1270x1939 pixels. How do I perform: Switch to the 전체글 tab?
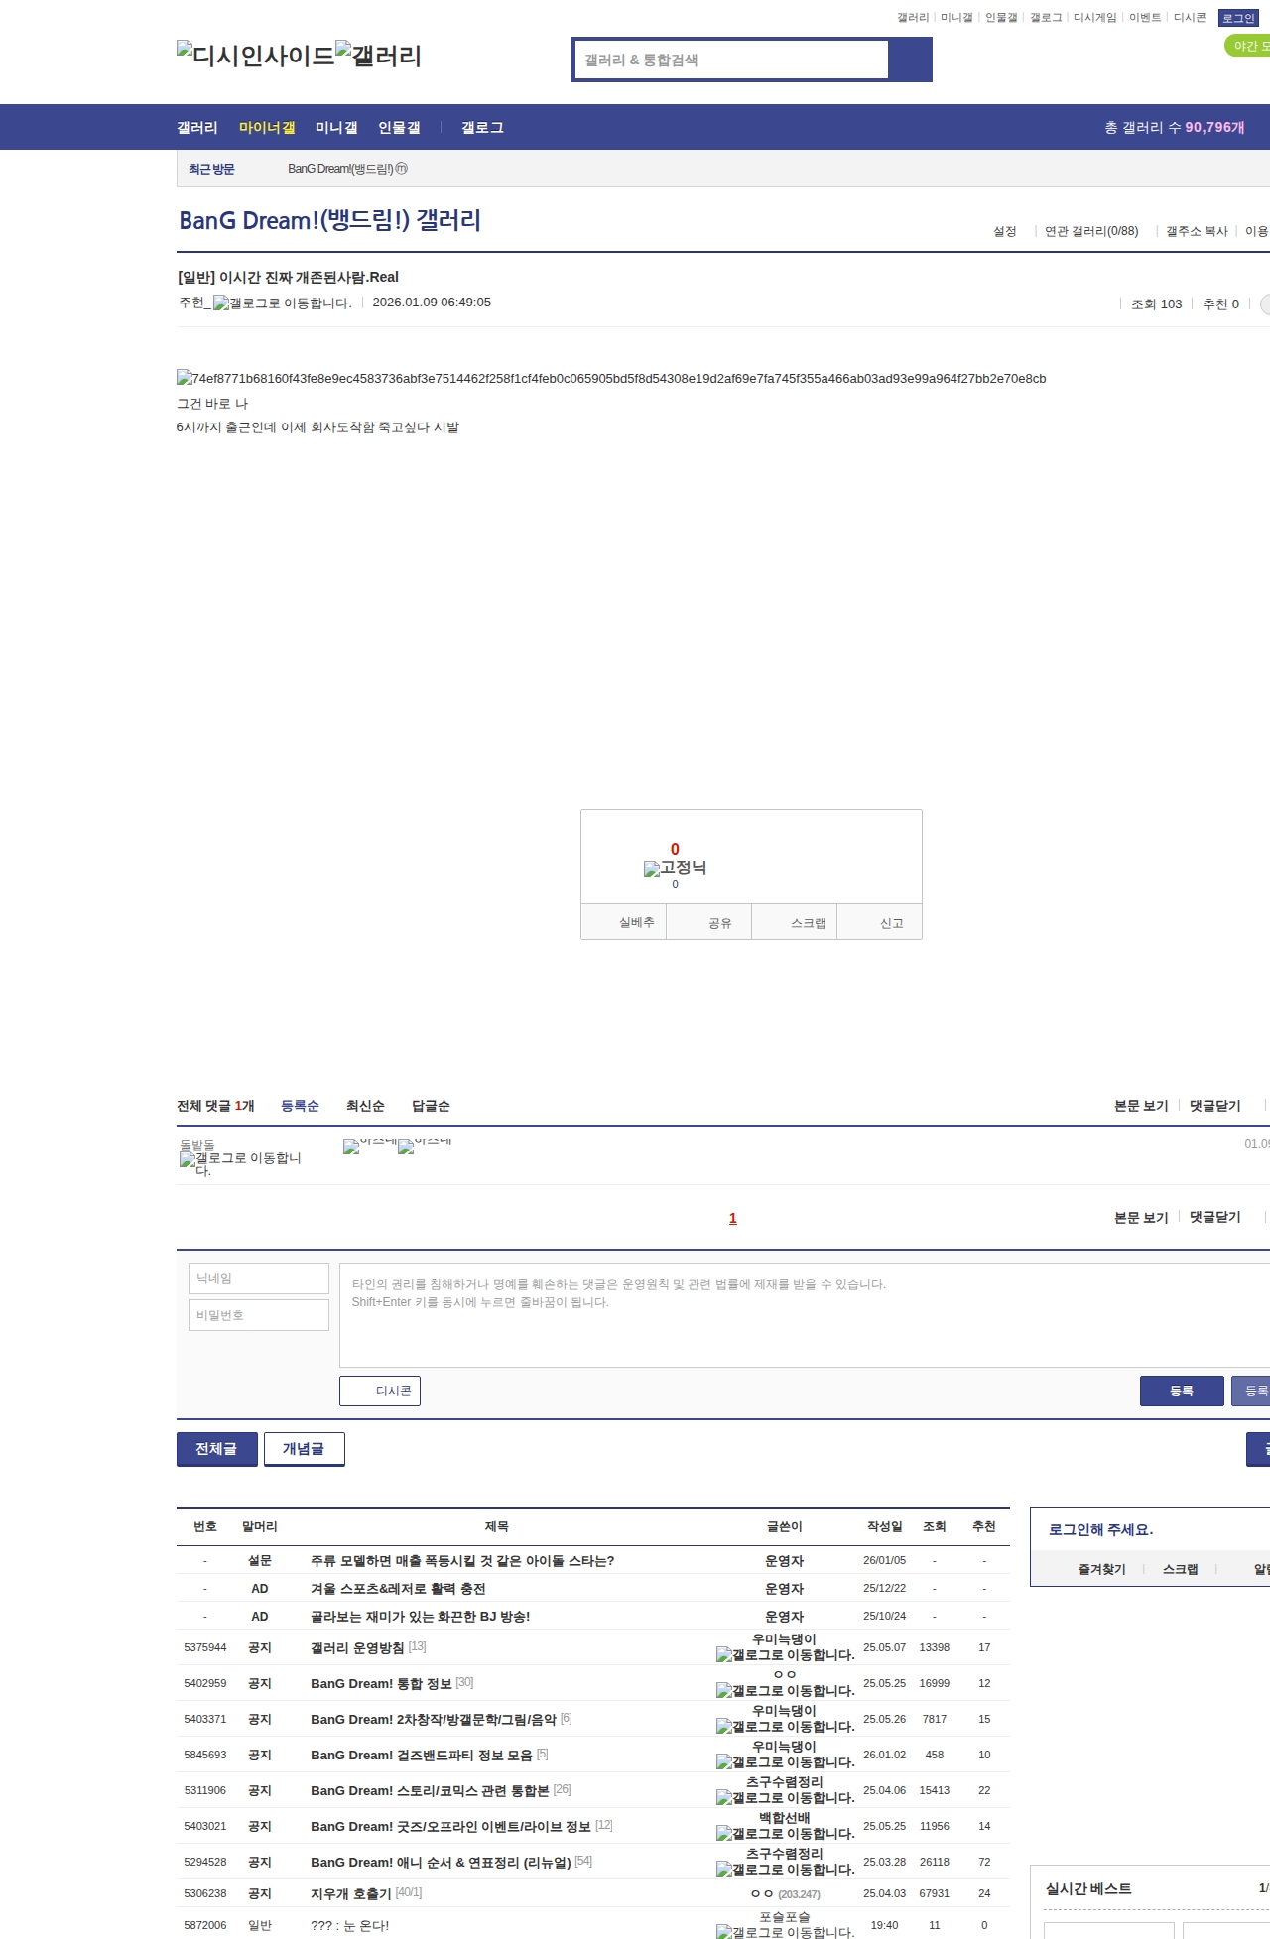(216, 1449)
